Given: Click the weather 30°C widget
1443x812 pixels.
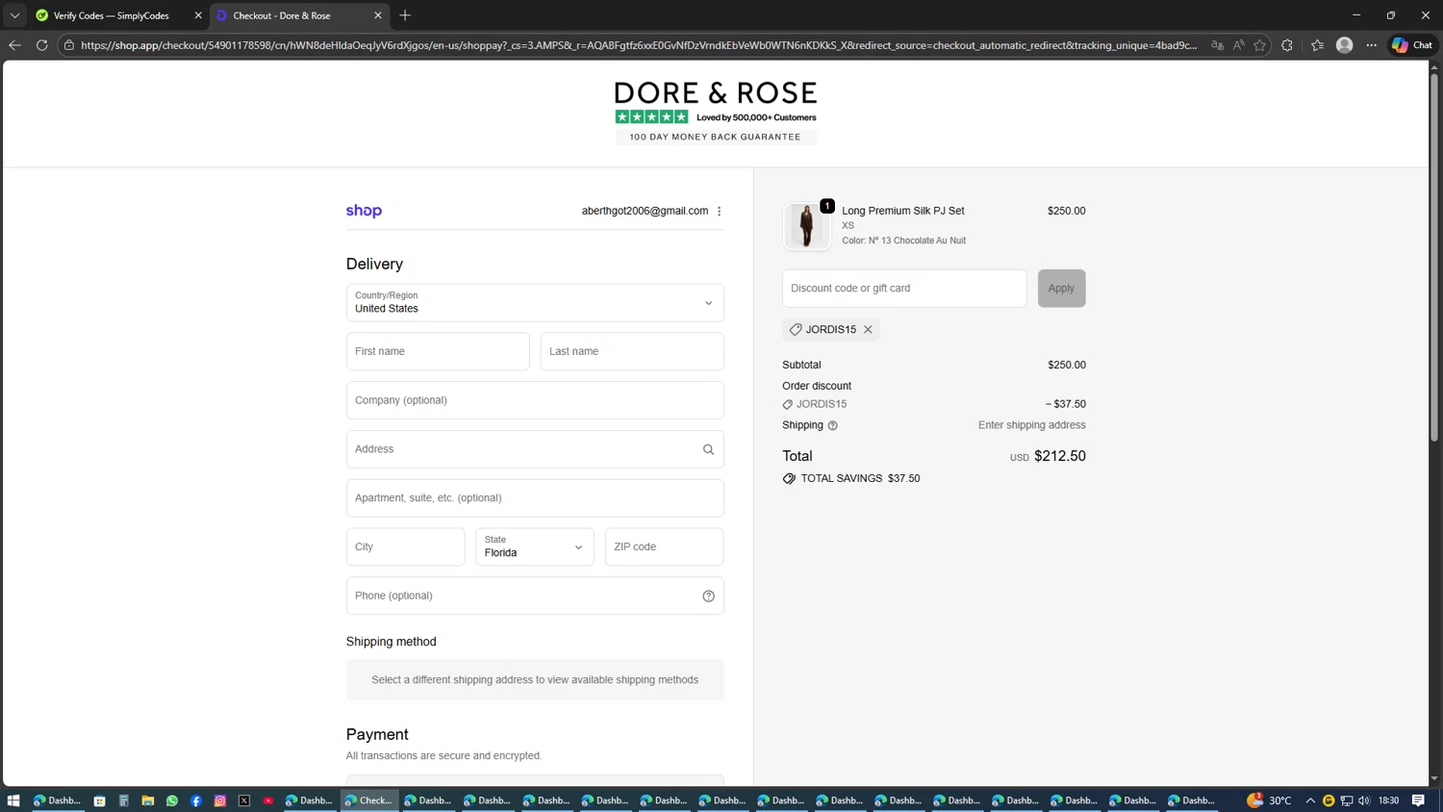Looking at the screenshot, I should 1270,800.
